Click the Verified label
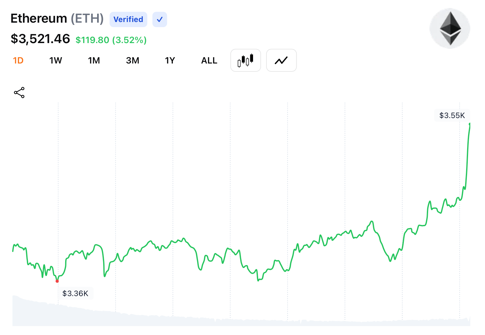 pyautogui.click(x=128, y=19)
